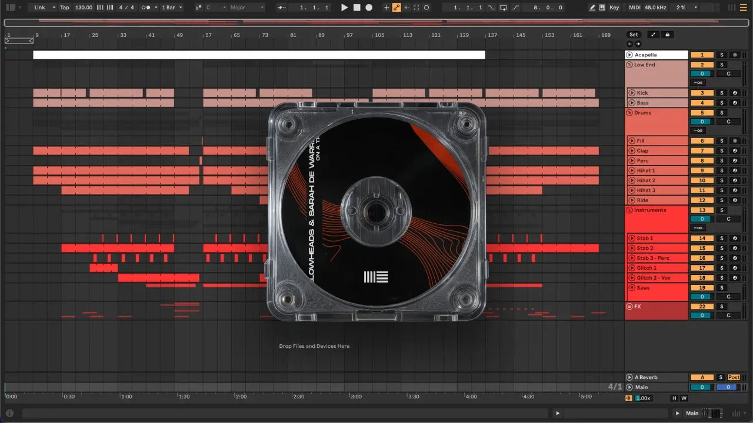Expand the FX group
This screenshot has height=423, width=753.
pos(630,307)
